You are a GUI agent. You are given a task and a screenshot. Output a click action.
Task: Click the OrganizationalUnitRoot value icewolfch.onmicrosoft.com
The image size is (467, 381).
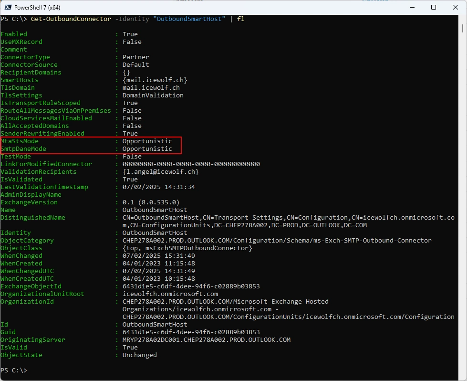[x=170, y=294]
